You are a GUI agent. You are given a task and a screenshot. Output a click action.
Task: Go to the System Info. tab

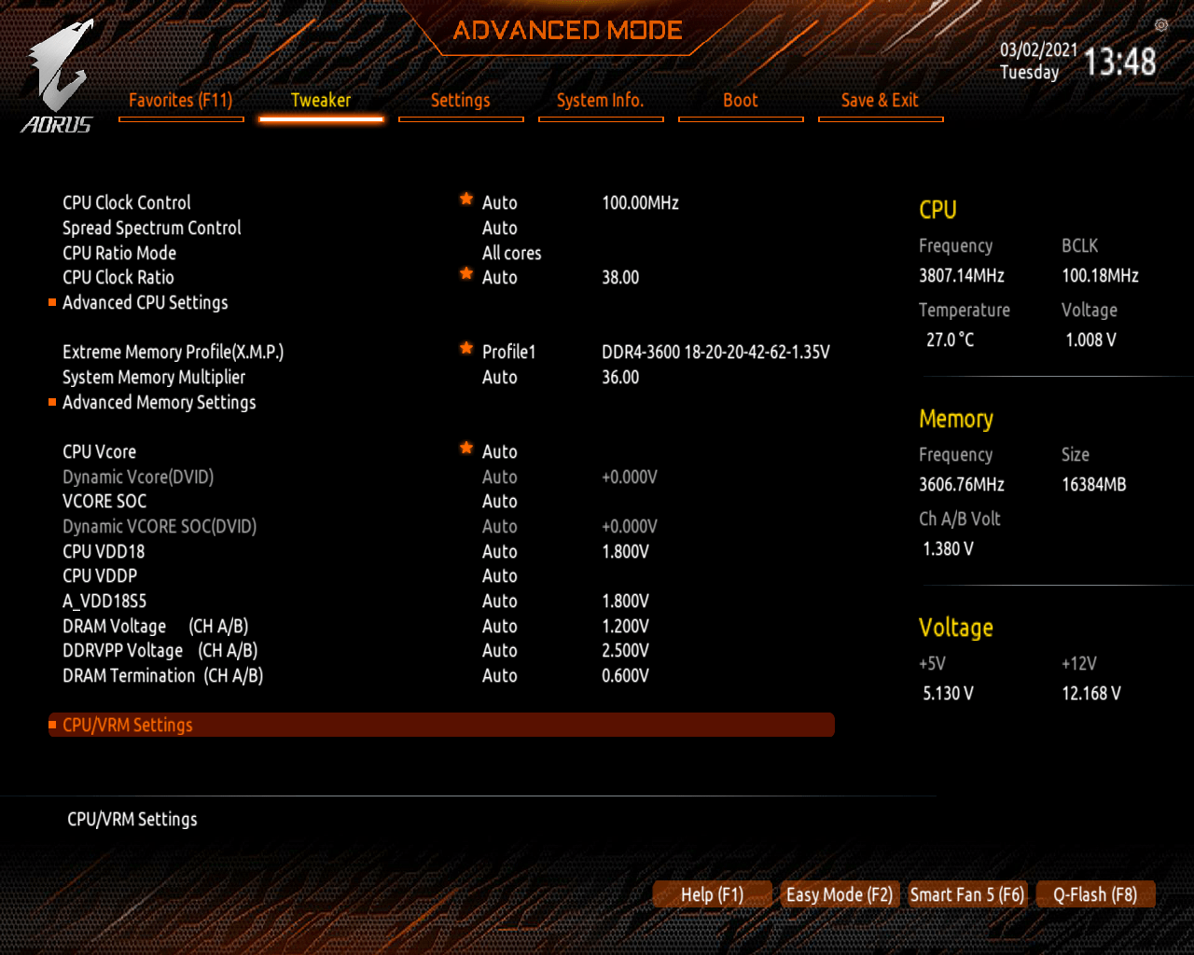pyautogui.click(x=601, y=101)
